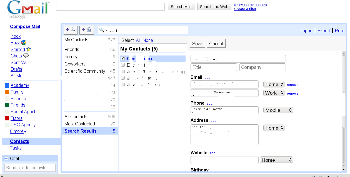Image resolution: width=350 pixels, height=177 pixels.
Task: Click the blue label square beside Academy
Action: click(6, 85)
